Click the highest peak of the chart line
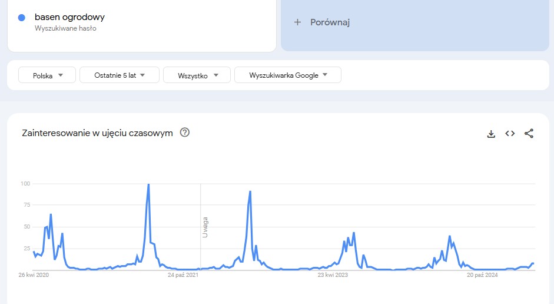Image resolution: width=554 pixels, height=304 pixels. click(x=148, y=184)
